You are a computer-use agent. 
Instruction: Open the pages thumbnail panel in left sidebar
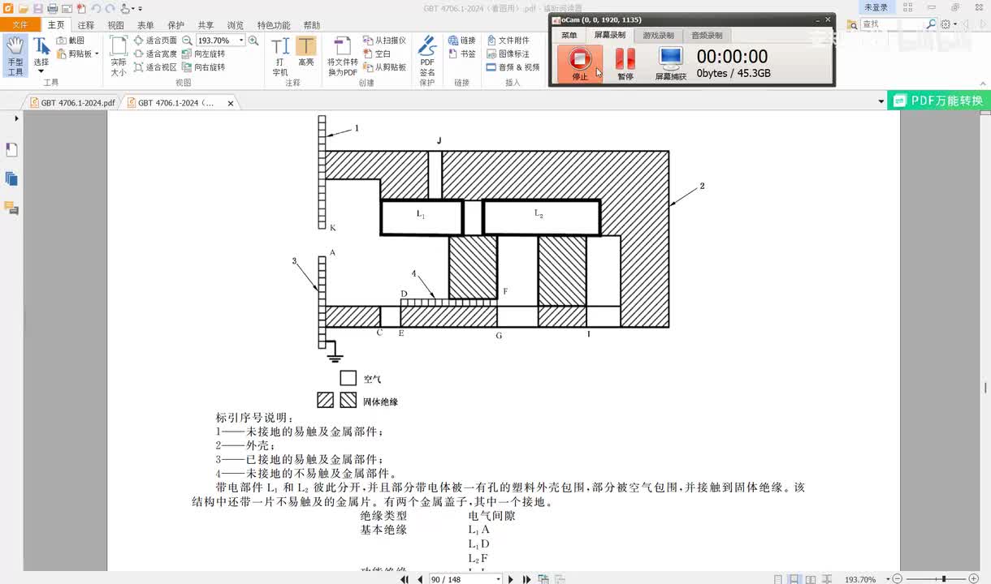pyautogui.click(x=11, y=178)
